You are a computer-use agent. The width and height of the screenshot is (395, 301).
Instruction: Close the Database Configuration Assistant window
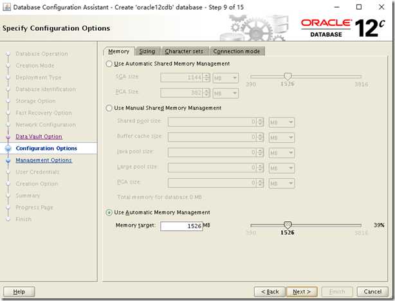tap(381, 7)
